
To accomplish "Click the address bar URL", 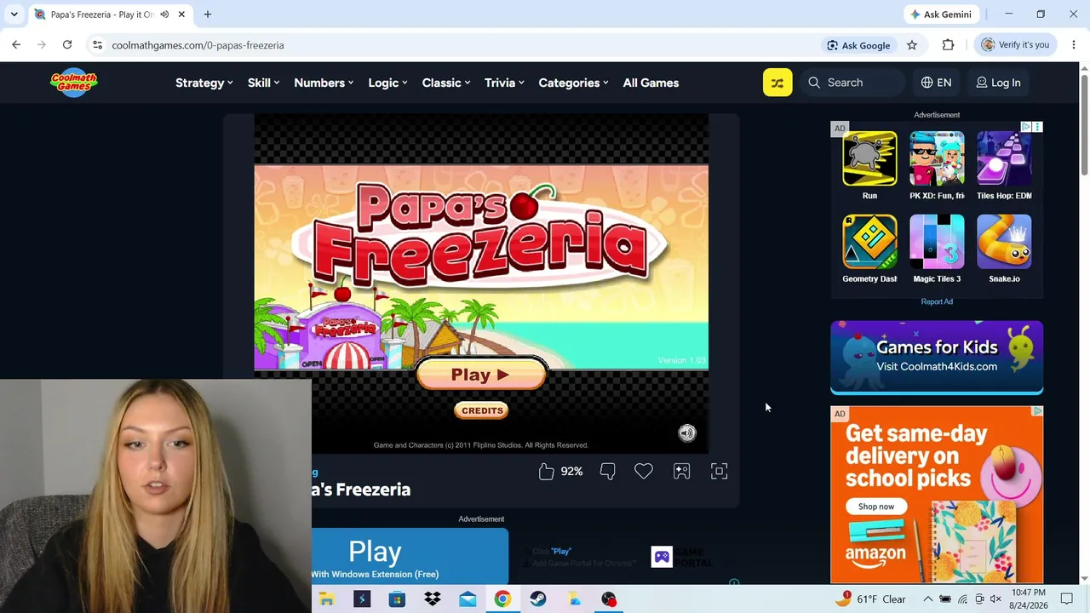I will pyautogui.click(x=198, y=45).
